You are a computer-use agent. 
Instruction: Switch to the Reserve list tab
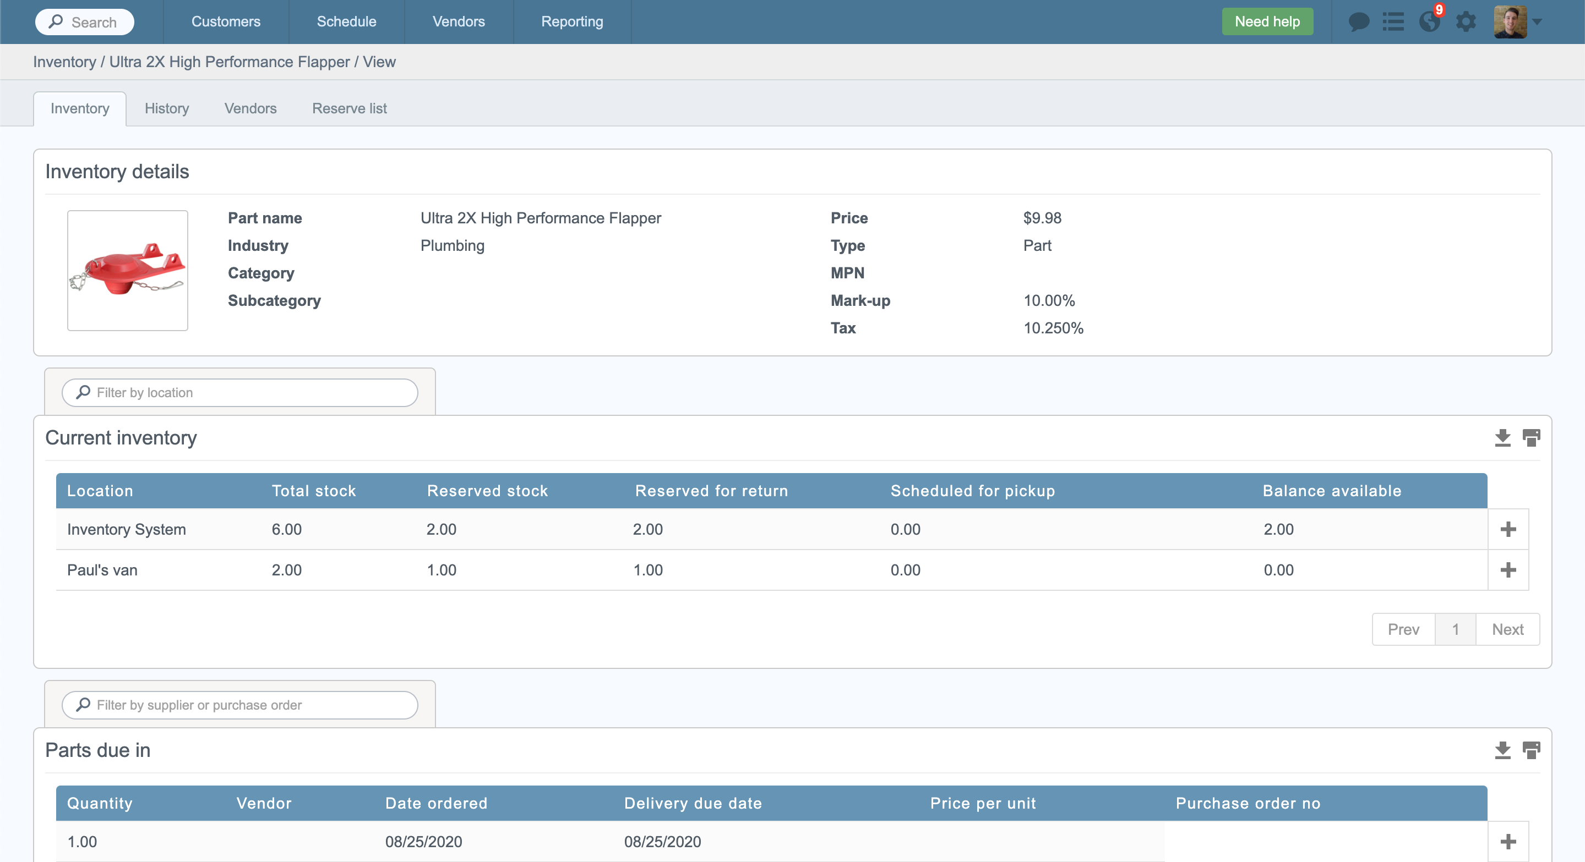coord(349,108)
